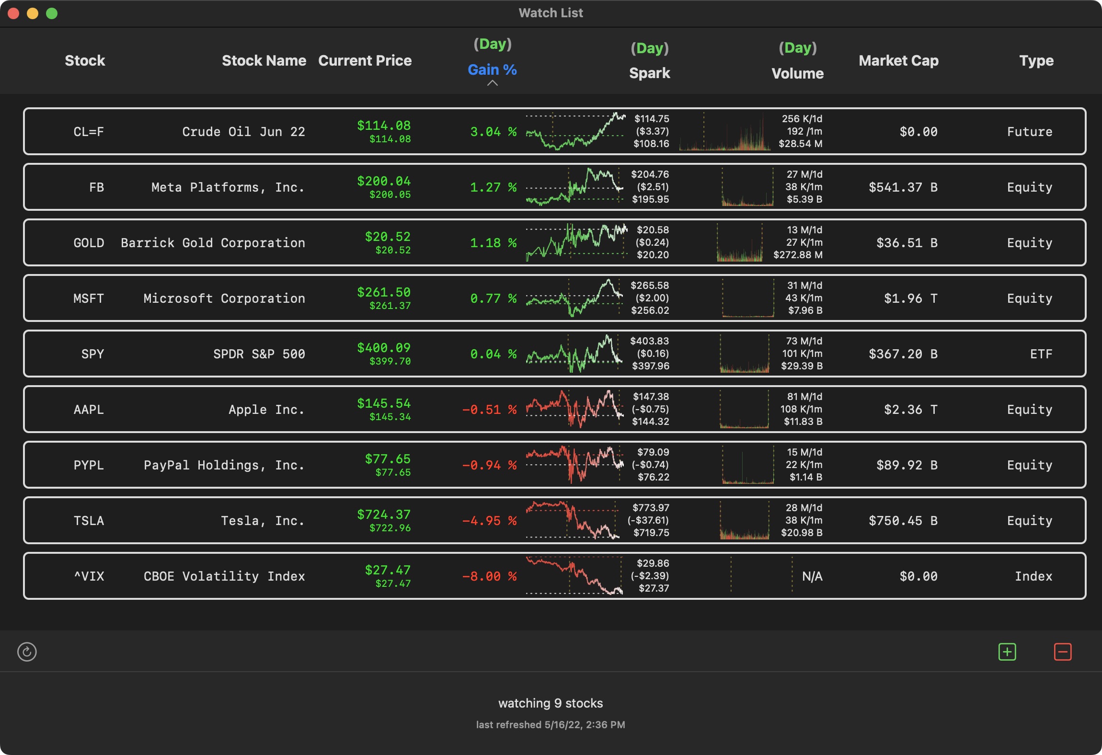Click the (Day) label above Spark
1102x755 pixels.
pos(650,48)
